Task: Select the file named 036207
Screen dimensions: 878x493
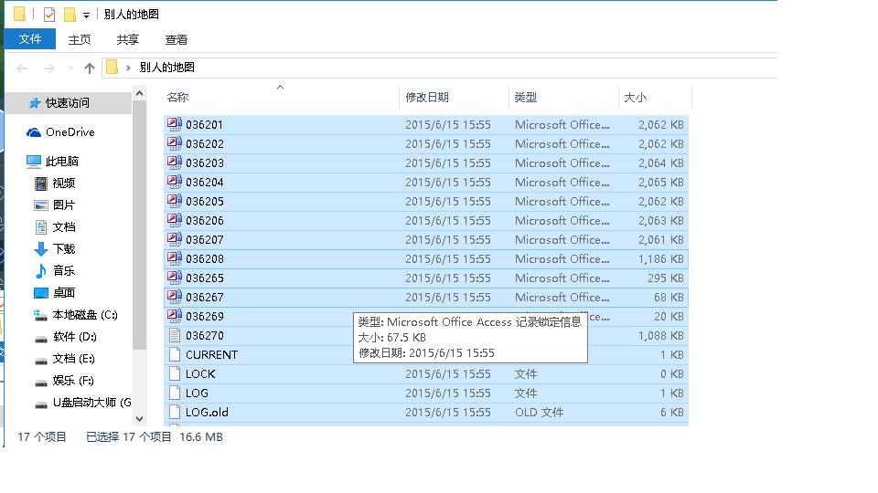Action: [204, 240]
